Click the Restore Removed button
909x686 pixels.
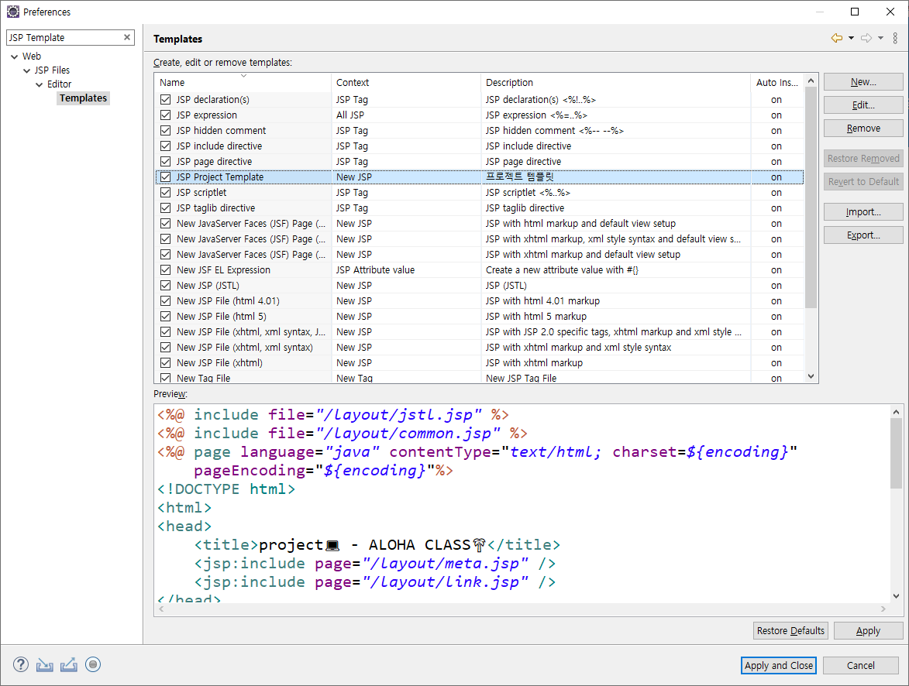point(863,158)
